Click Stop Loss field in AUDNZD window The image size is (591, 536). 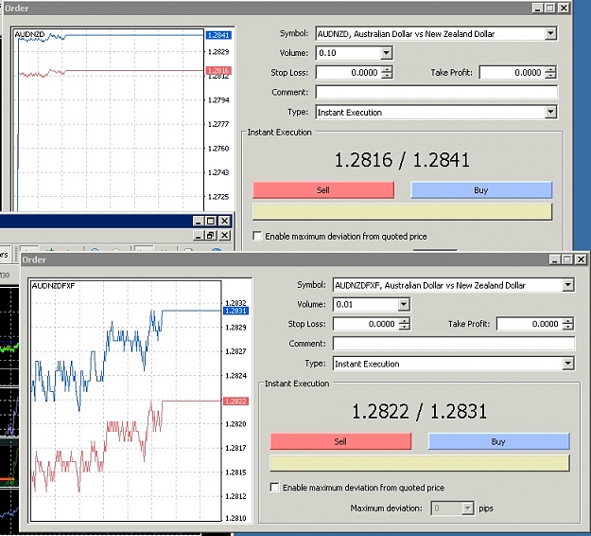coord(348,73)
